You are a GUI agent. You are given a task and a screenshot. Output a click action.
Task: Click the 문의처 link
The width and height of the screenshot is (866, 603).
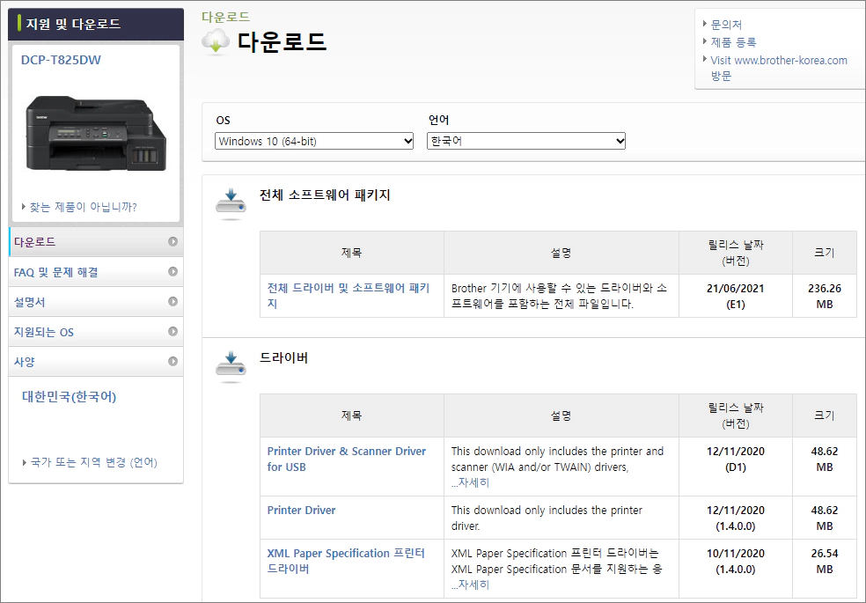tap(726, 25)
